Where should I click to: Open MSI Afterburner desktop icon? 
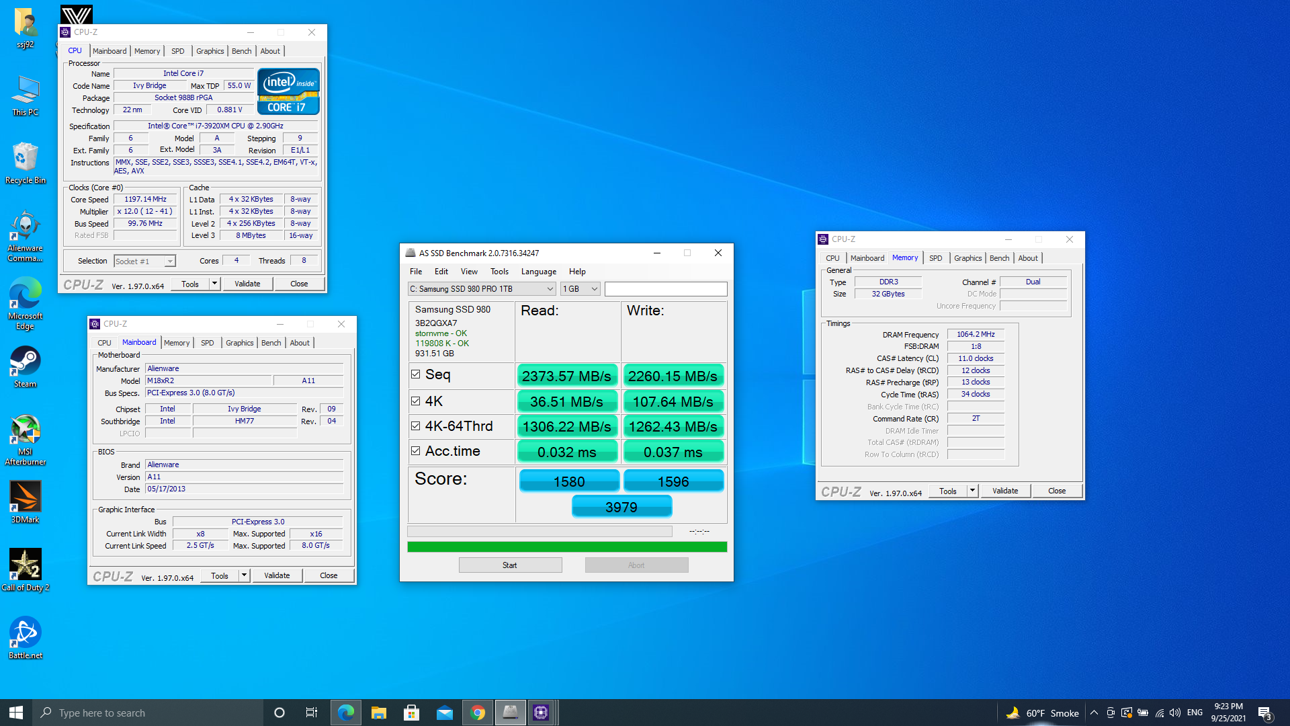[x=25, y=439]
